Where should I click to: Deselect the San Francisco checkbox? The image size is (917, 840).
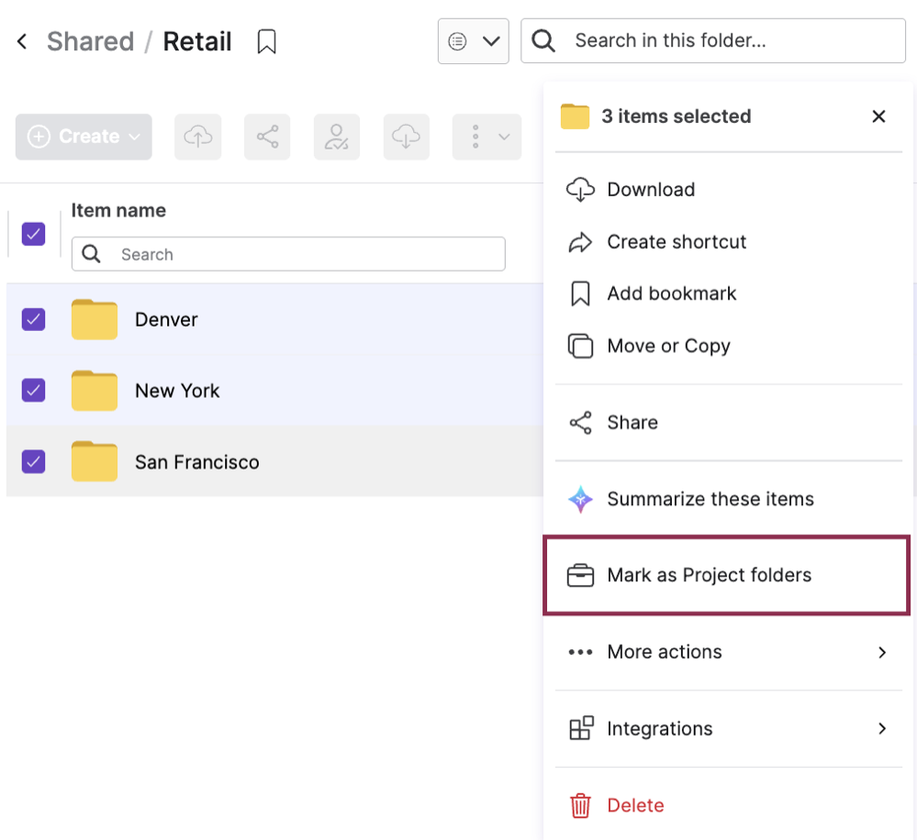(x=33, y=461)
